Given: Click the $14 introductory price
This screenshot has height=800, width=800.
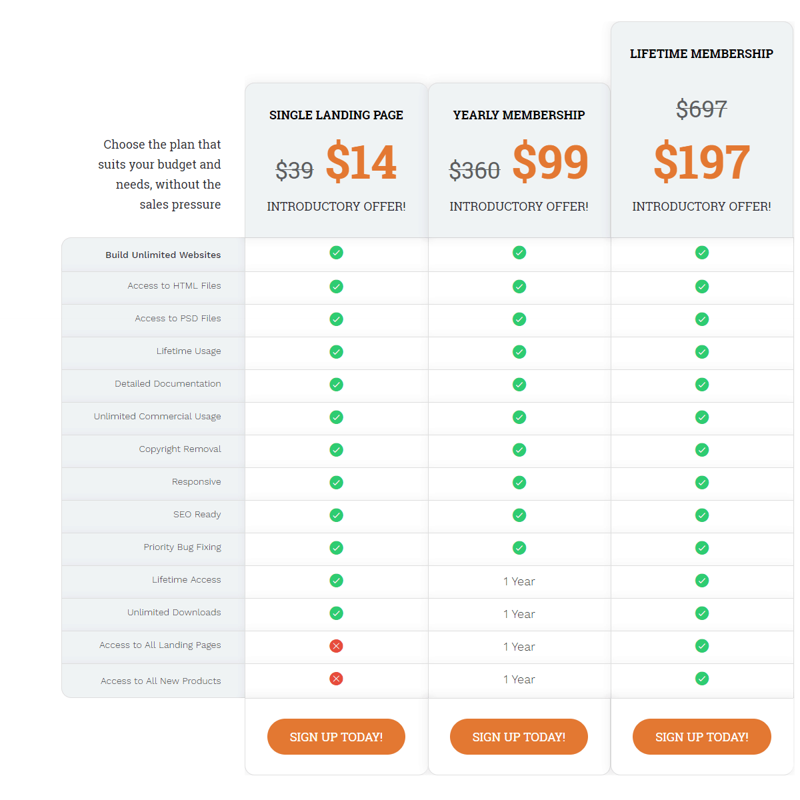Looking at the screenshot, I should (361, 162).
